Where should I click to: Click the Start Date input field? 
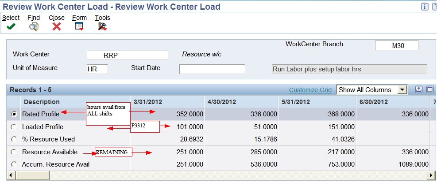(x=212, y=69)
